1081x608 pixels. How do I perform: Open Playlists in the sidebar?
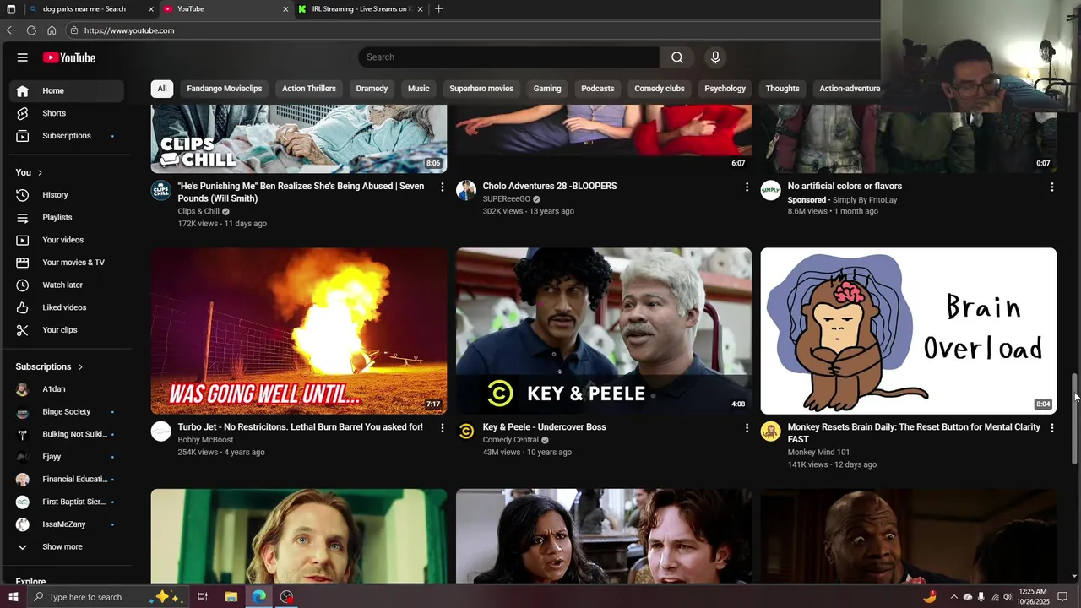tap(65, 217)
